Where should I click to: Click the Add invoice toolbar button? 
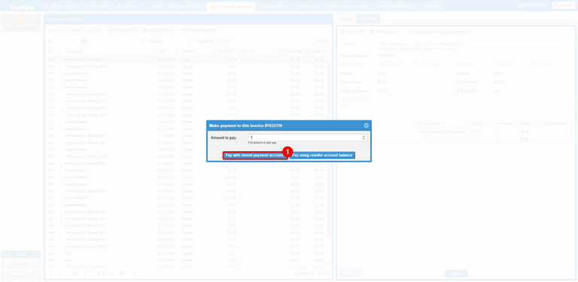pos(56,30)
